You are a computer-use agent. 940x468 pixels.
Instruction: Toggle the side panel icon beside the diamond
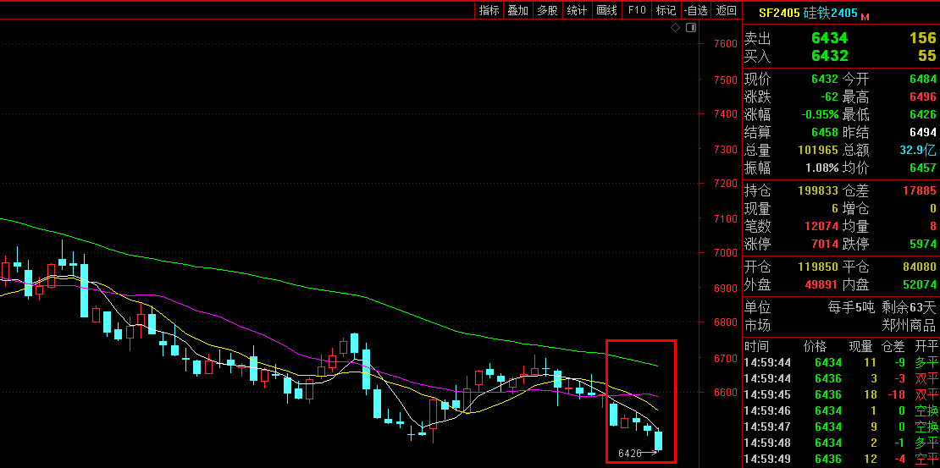point(691,28)
